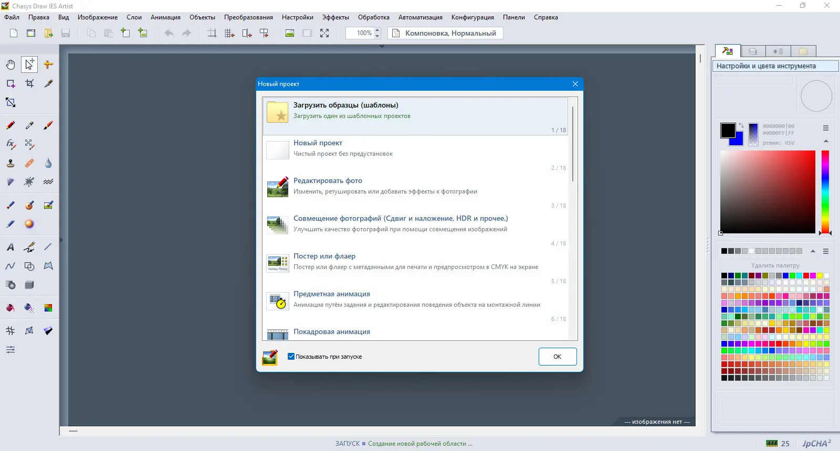Select the paint bucket fill tool

click(10, 308)
